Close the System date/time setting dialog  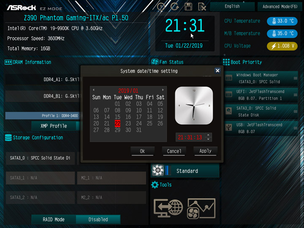217,71
